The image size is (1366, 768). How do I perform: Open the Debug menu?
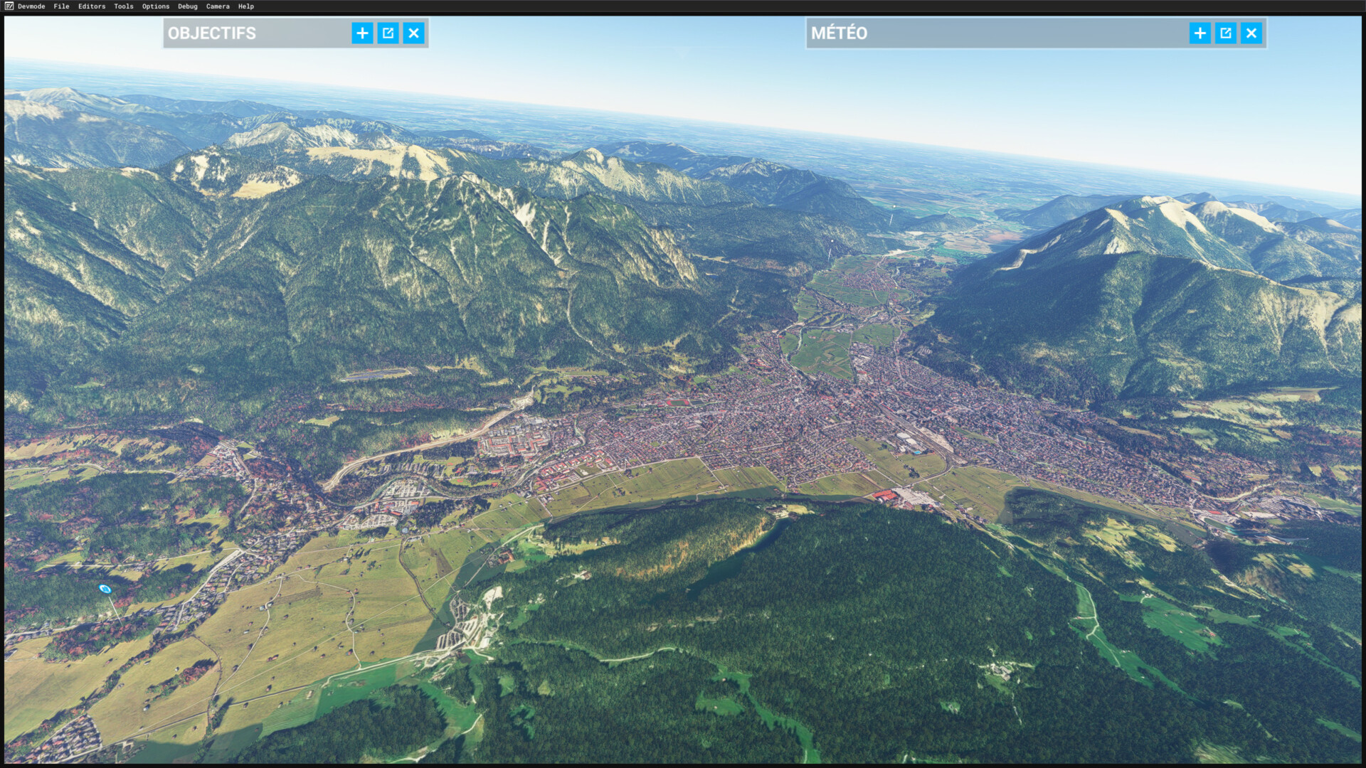pos(188,6)
